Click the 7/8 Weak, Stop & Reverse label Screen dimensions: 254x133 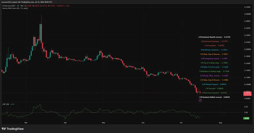(x=214, y=54)
